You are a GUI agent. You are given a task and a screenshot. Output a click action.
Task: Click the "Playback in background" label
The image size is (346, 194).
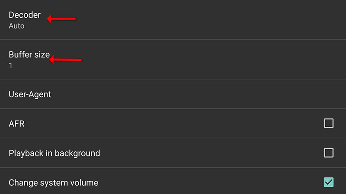[x=54, y=153]
